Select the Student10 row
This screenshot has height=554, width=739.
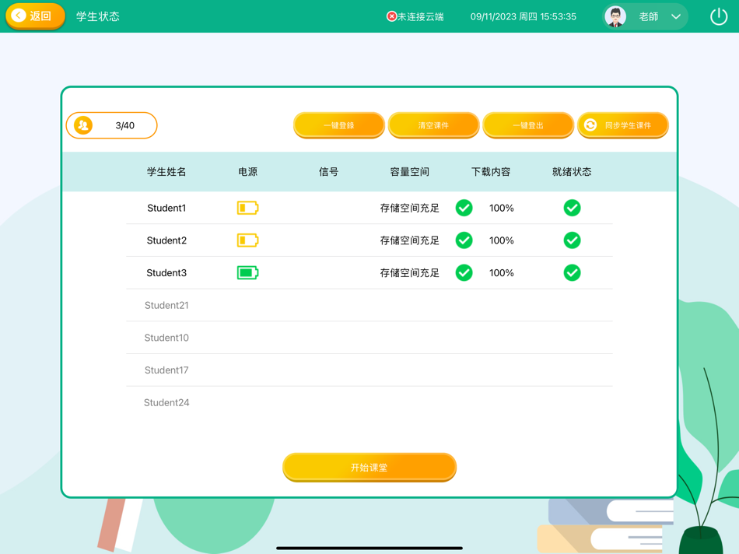(x=369, y=338)
